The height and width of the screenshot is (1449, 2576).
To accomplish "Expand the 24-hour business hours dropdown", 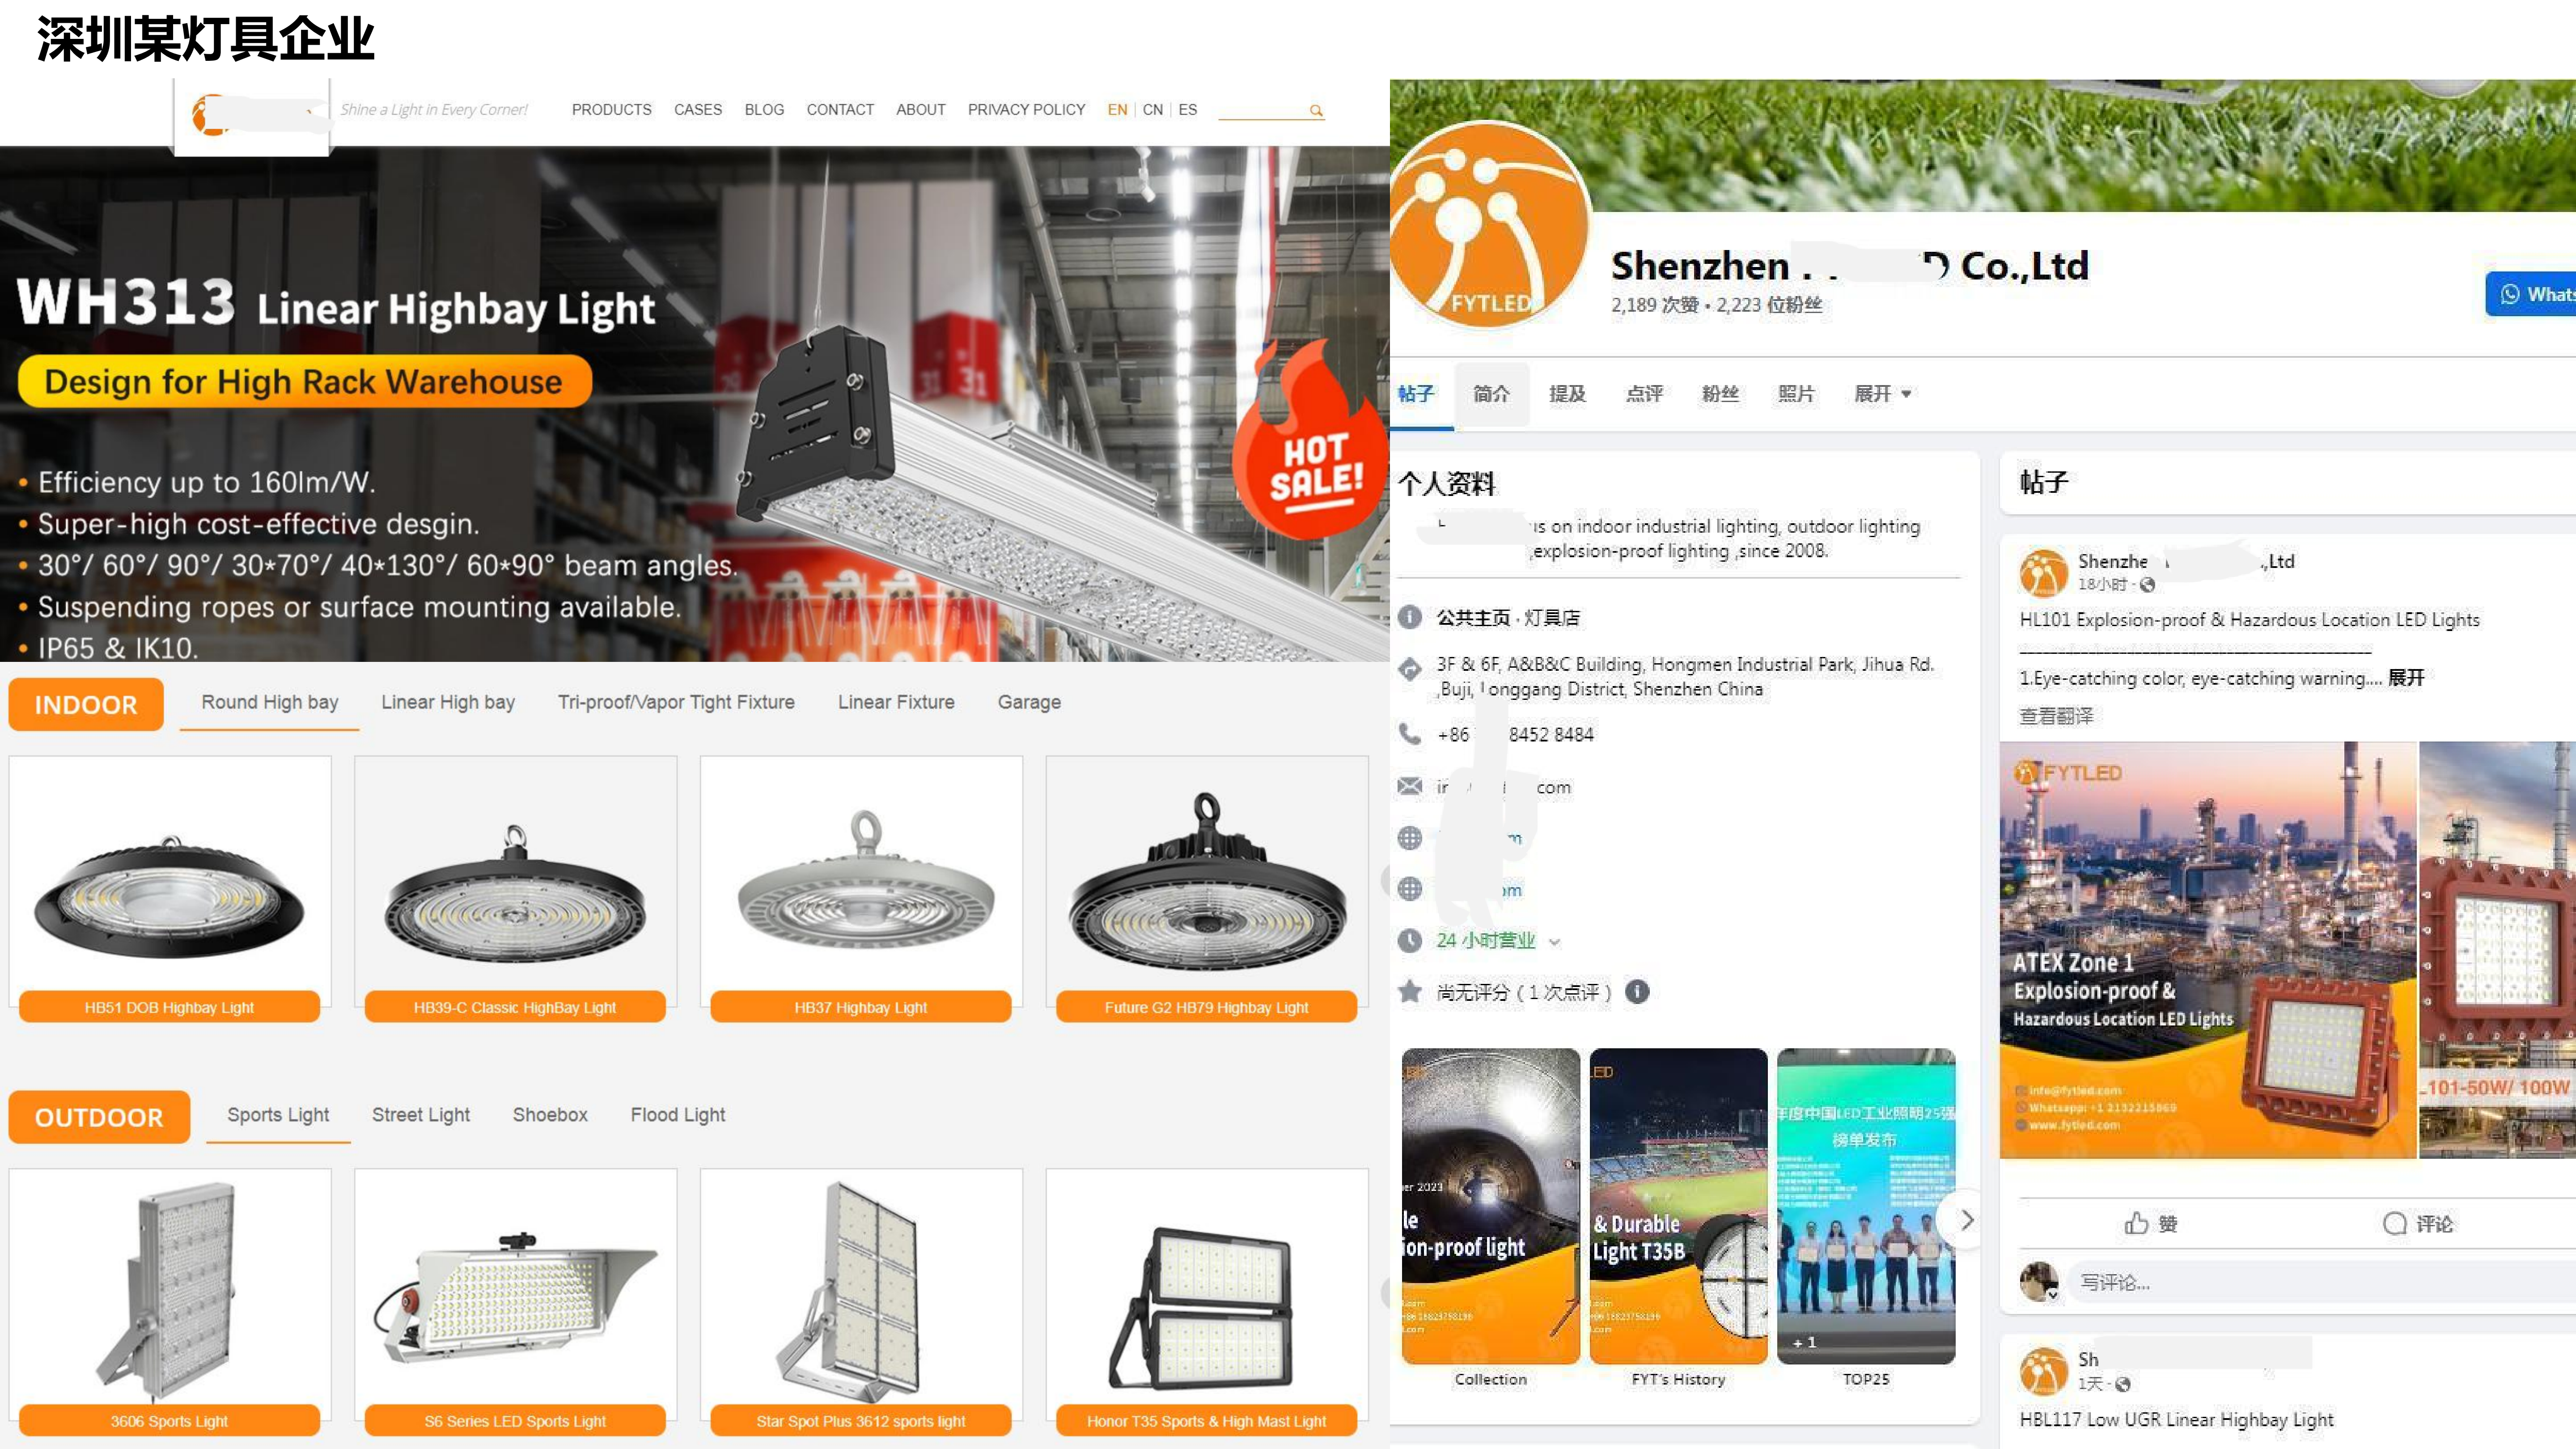I will 1554,941.
